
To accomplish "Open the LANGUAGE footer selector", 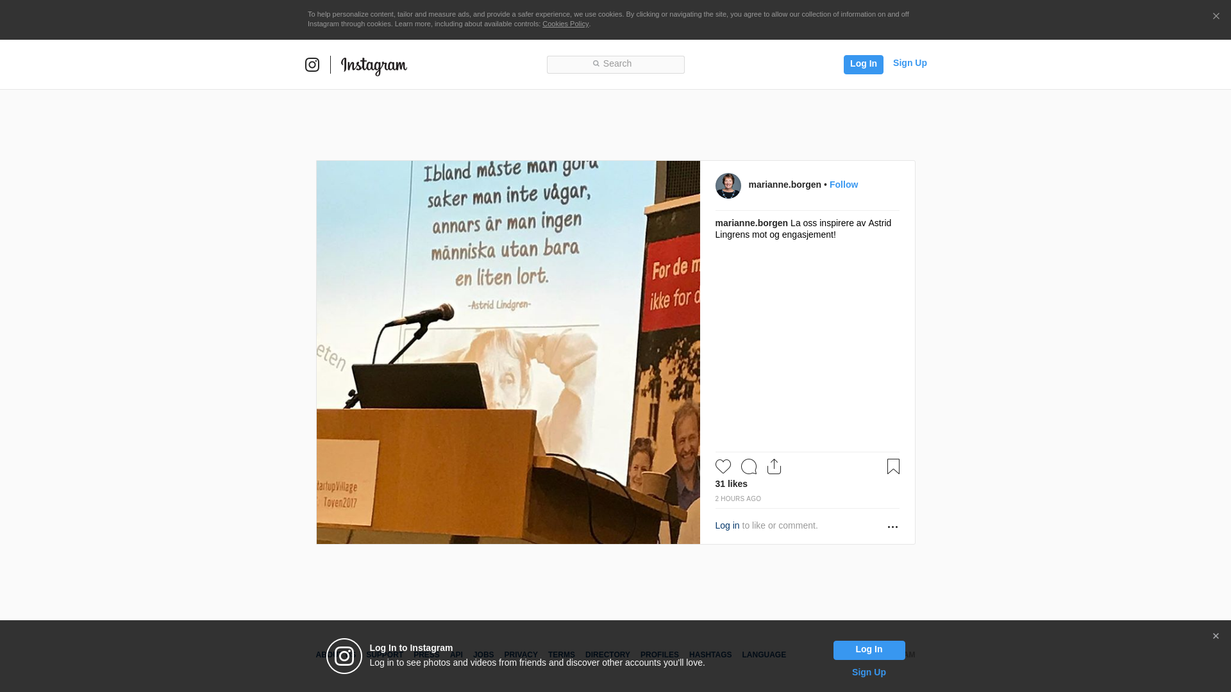I will pos(764,655).
